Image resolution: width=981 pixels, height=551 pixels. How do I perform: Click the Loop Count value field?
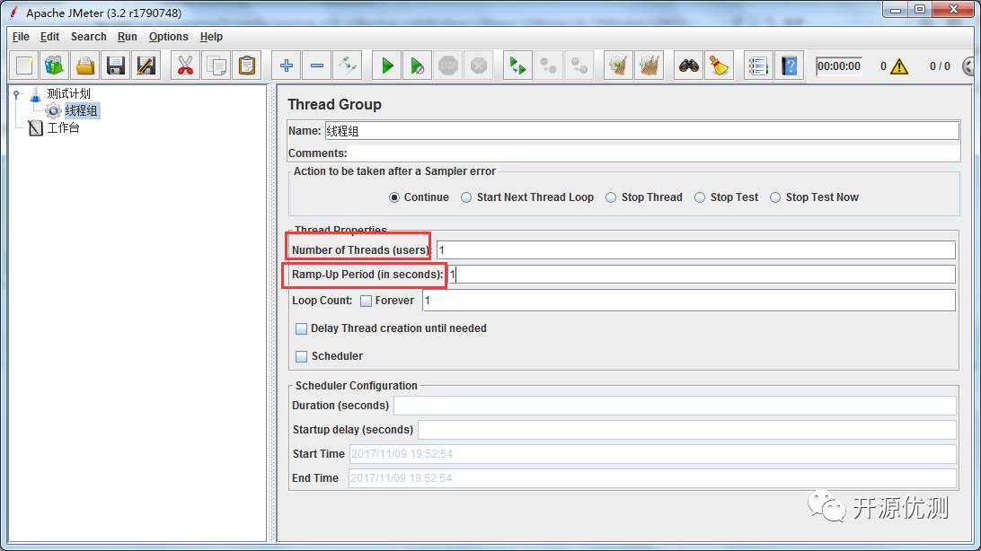[689, 301]
